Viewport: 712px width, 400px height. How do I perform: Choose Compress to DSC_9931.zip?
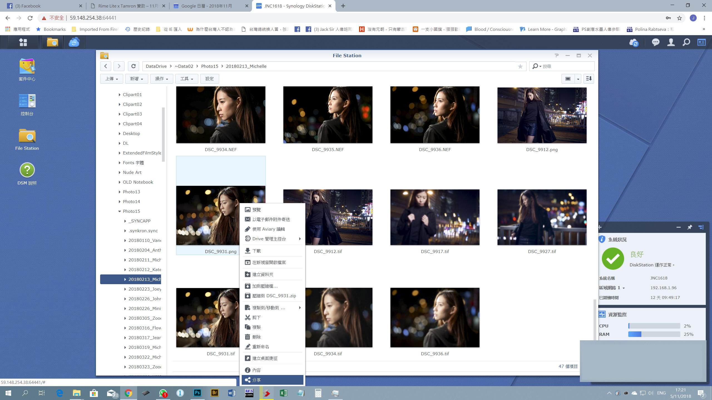pyautogui.click(x=272, y=296)
